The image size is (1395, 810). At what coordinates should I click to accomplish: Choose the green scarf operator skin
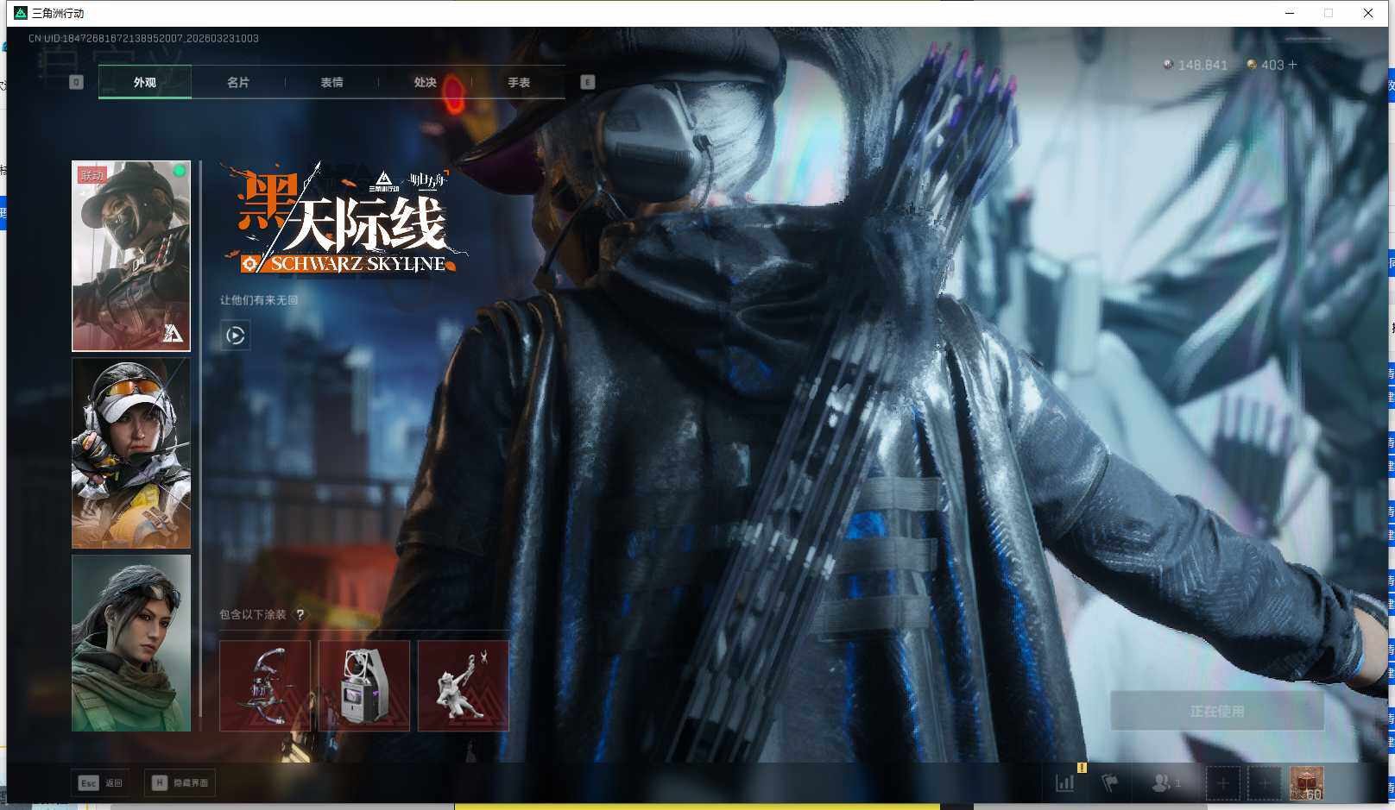coord(131,644)
